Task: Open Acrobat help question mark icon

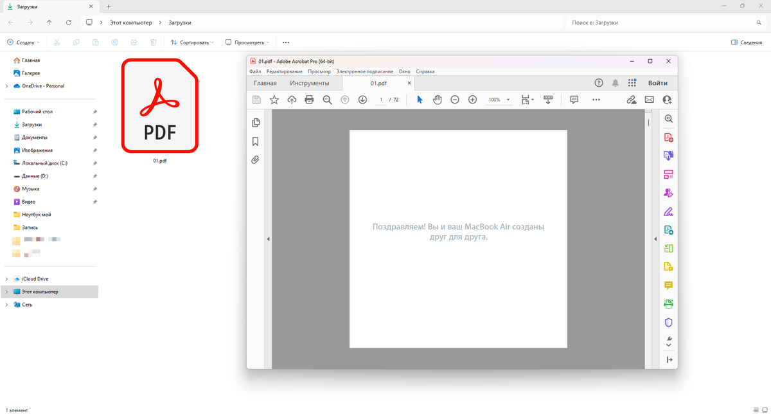Action: click(599, 83)
